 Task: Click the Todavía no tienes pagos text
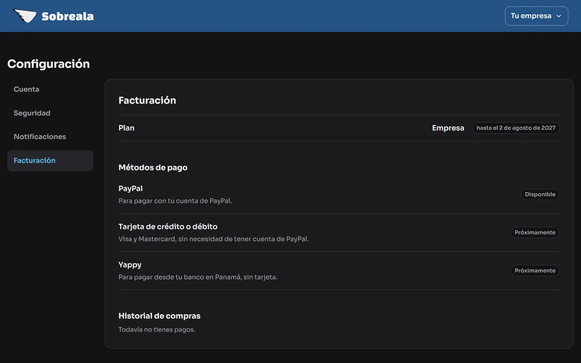157,329
